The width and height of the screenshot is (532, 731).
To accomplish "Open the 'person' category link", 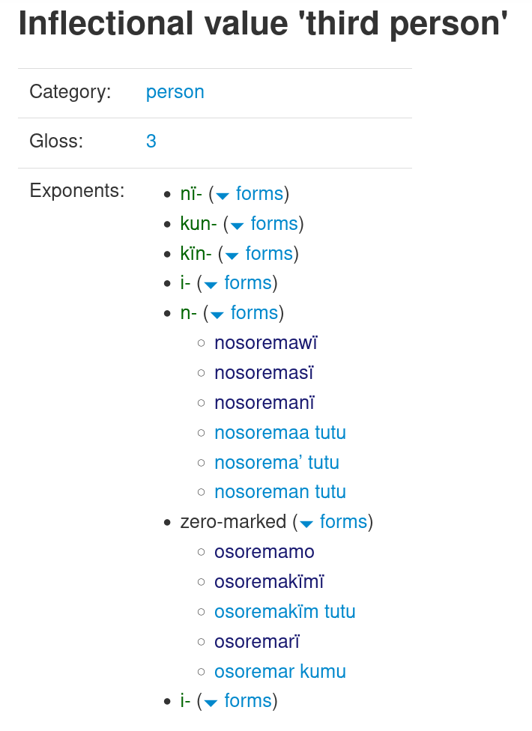I will [175, 92].
